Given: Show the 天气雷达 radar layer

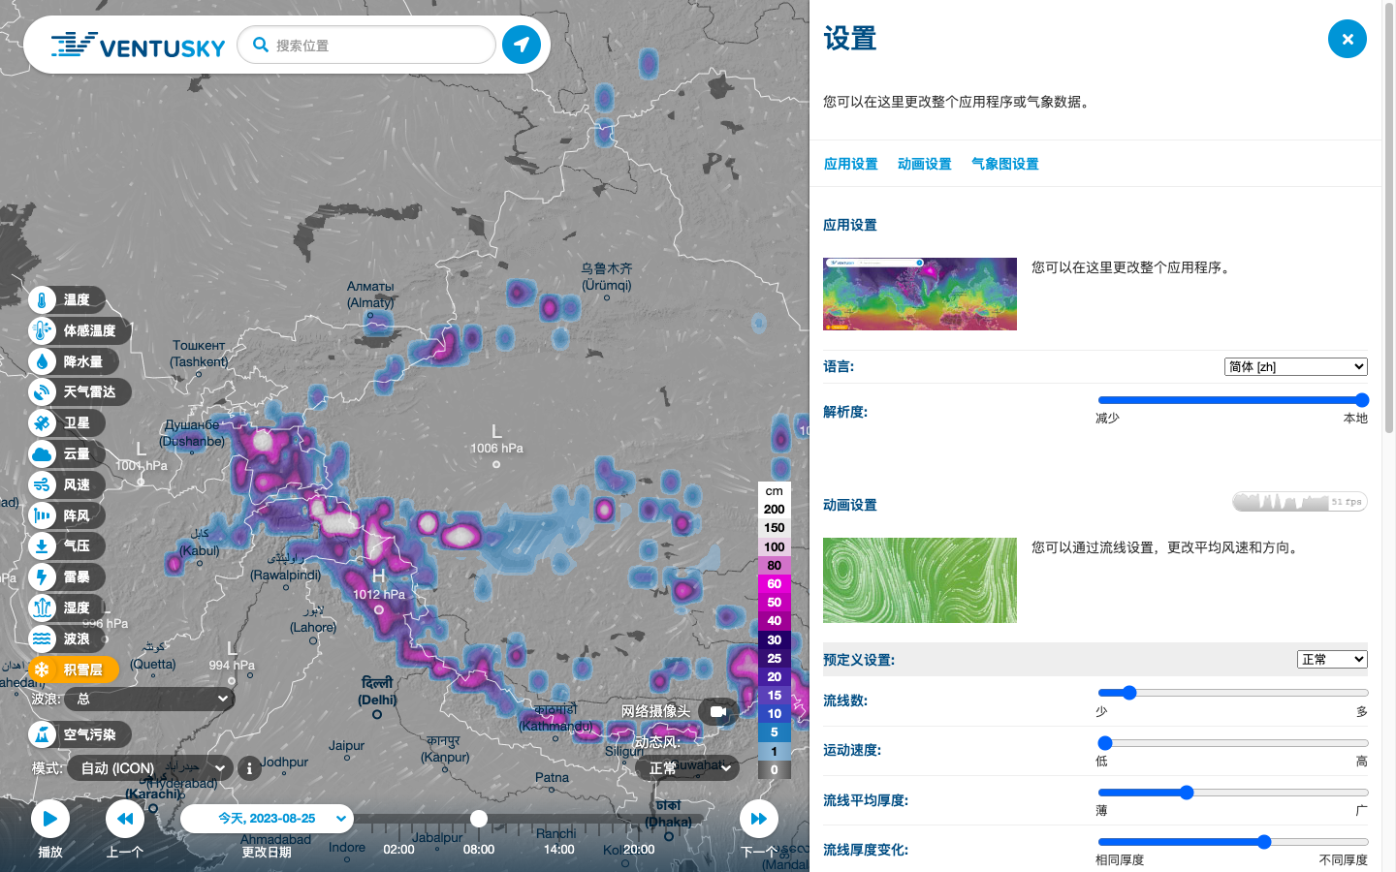Looking at the screenshot, I should tap(79, 391).
